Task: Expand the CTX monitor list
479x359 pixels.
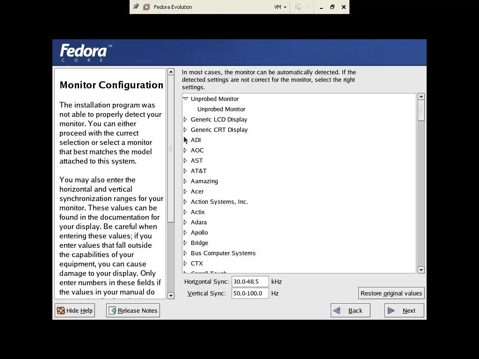Action: [185, 264]
